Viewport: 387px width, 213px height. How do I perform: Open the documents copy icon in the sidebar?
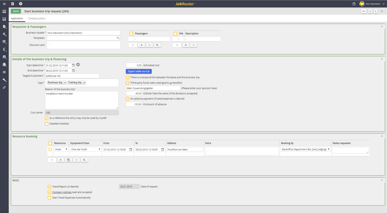(4, 64)
